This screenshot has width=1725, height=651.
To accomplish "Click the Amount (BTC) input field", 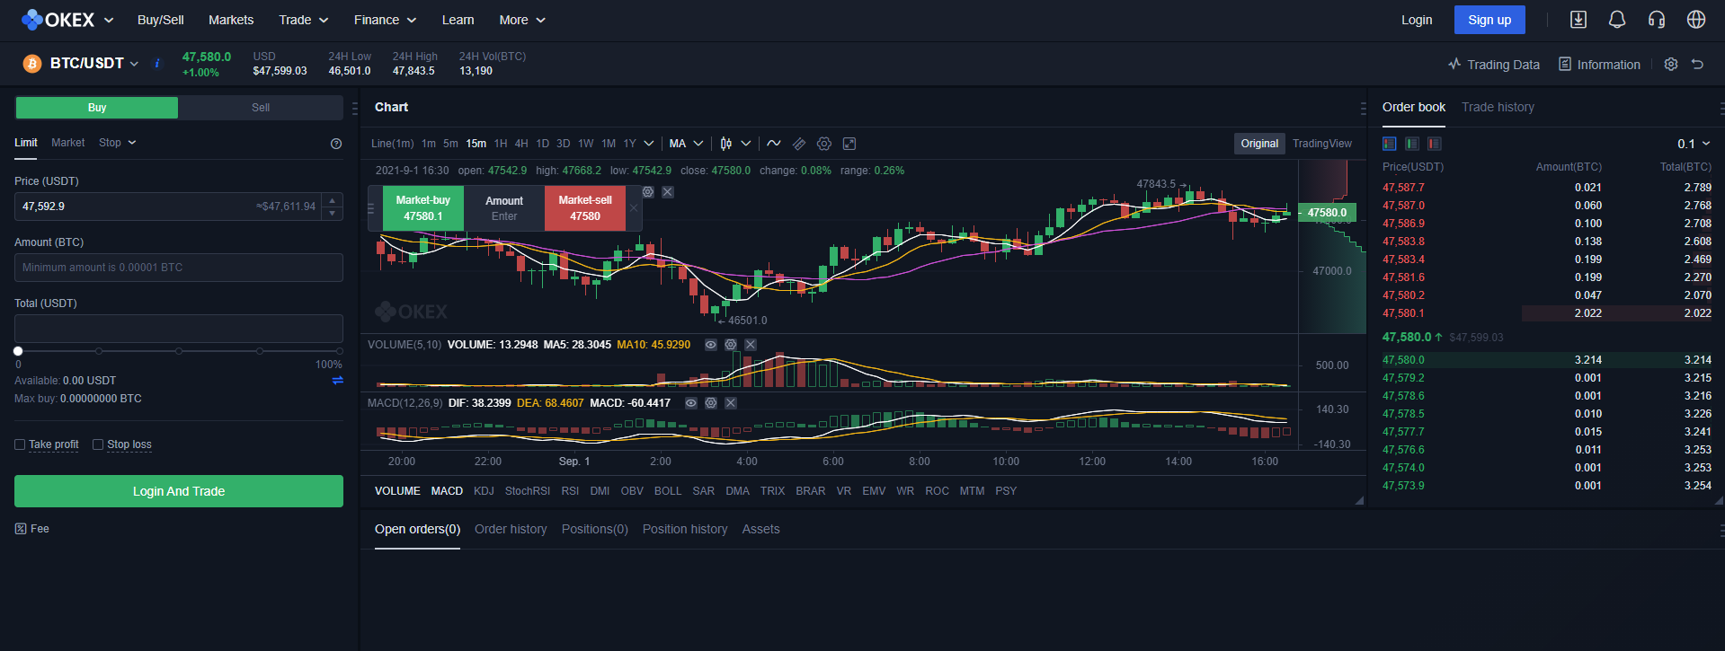I will 179,268.
